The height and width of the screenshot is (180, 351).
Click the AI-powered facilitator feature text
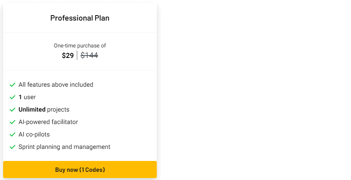48,122
